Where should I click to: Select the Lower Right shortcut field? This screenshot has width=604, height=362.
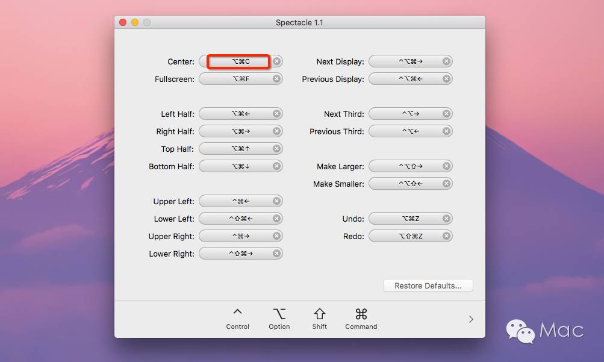click(x=241, y=254)
